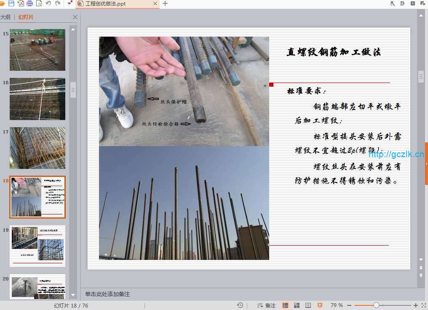Click the Save icon in quick toolbar
428x310 pixels.
11,4
